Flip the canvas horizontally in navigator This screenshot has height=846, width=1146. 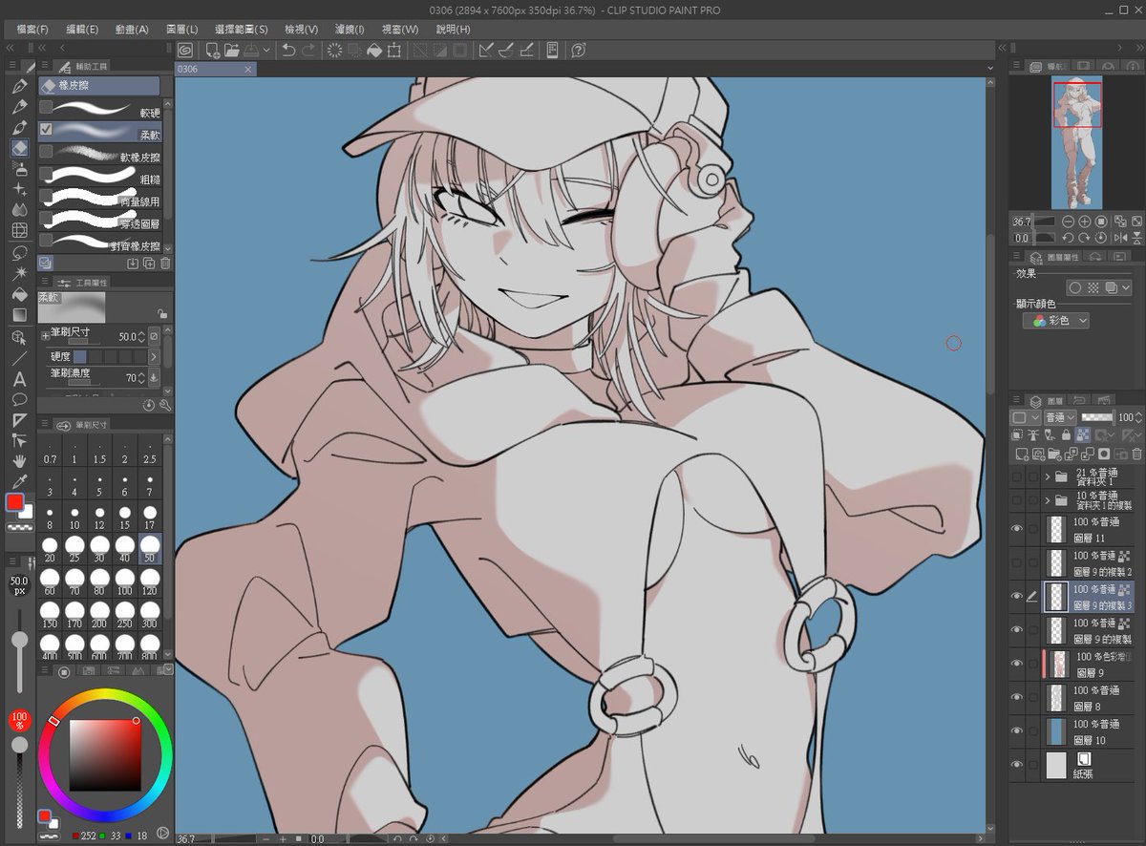(x=1119, y=238)
